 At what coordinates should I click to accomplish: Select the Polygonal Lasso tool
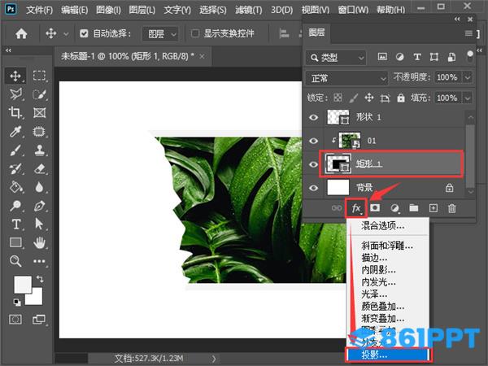[x=15, y=94]
